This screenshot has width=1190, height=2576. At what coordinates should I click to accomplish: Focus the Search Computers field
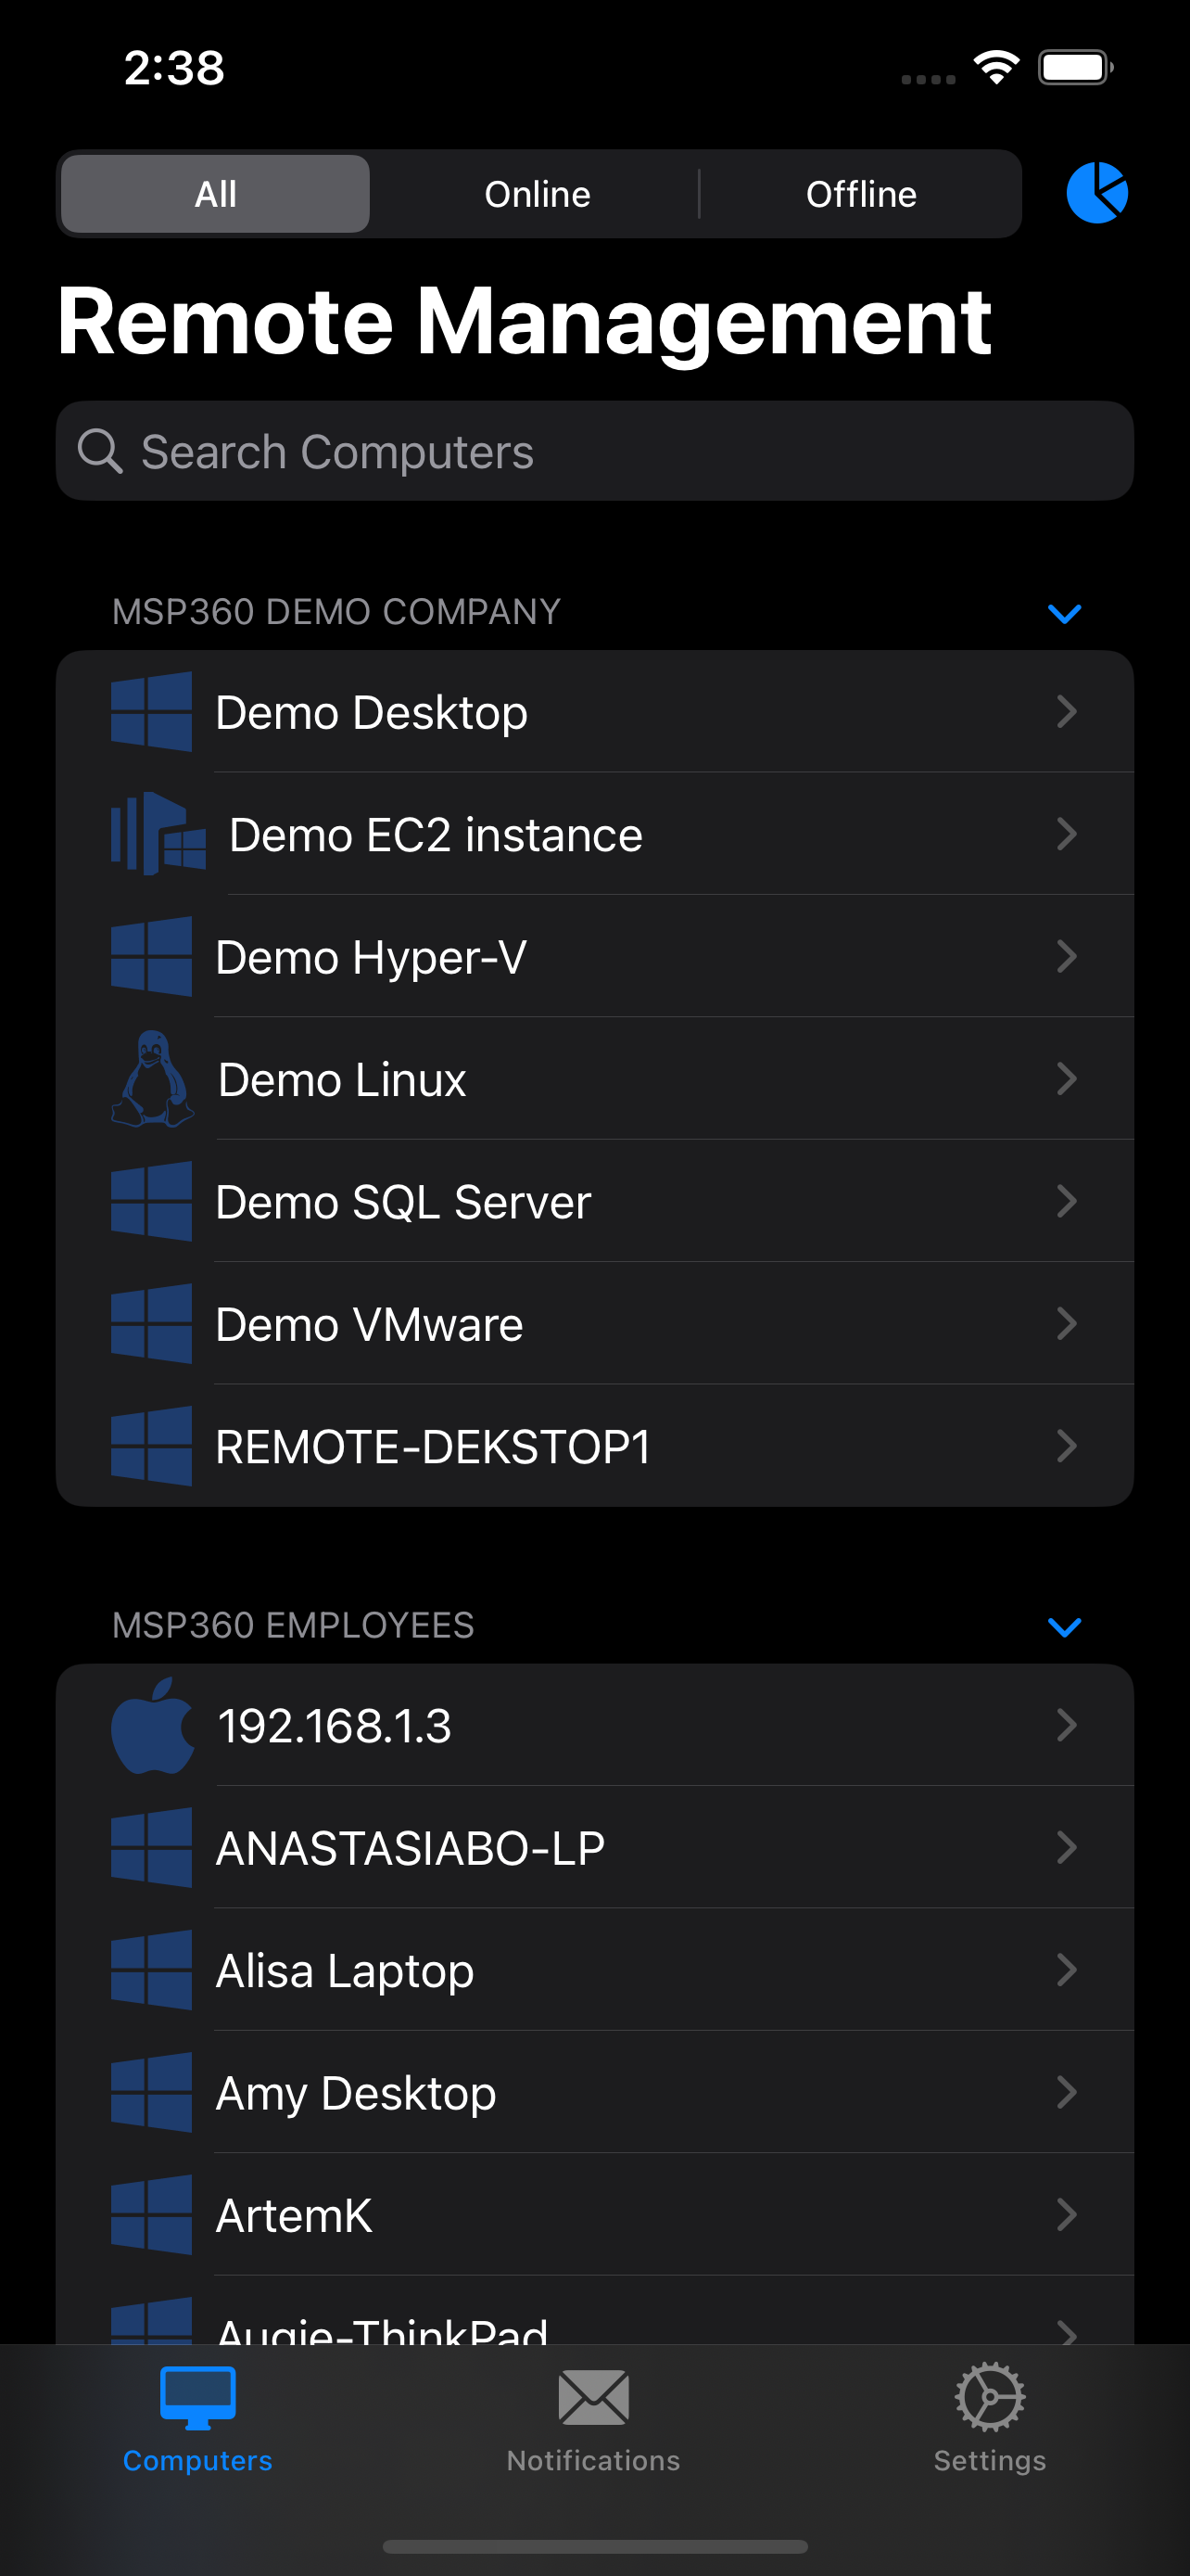click(x=594, y=451)
